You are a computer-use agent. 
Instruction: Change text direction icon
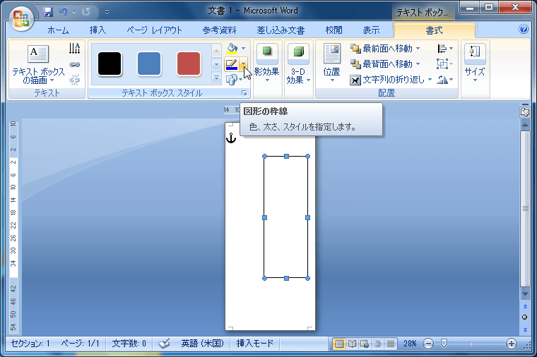[x=74, y=48]
